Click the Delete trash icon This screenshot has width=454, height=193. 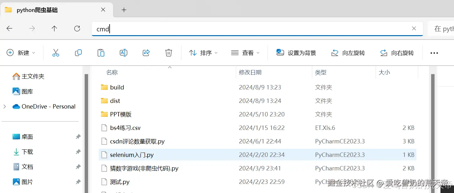[x=168, y=53]
